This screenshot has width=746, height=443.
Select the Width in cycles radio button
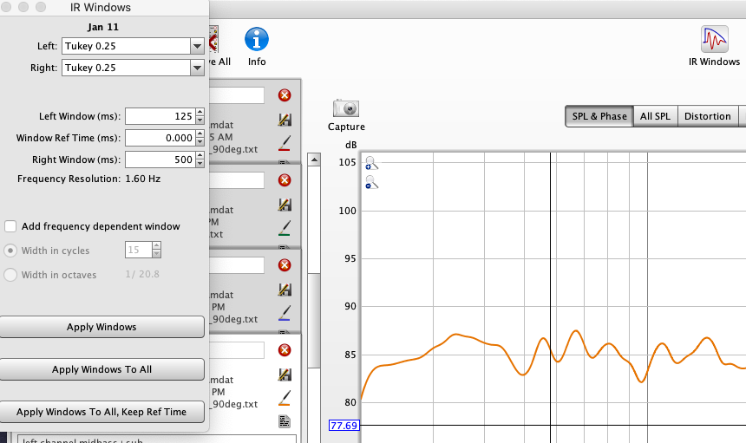(10, 251)
